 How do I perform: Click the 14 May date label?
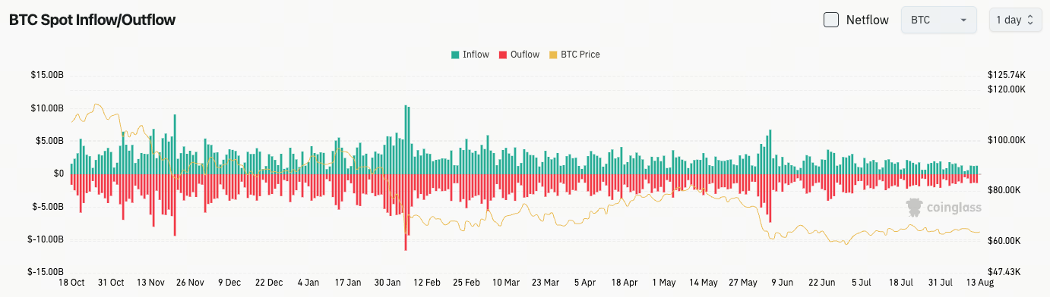(x=704, y=283)
